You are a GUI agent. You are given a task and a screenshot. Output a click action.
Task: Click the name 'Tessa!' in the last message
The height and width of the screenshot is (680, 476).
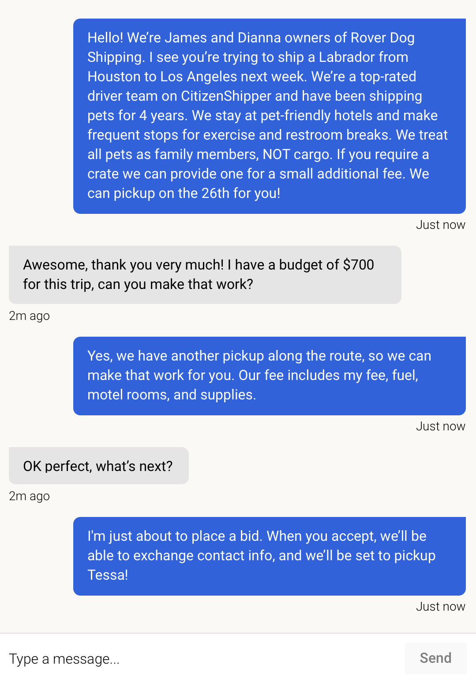point(108,575)
